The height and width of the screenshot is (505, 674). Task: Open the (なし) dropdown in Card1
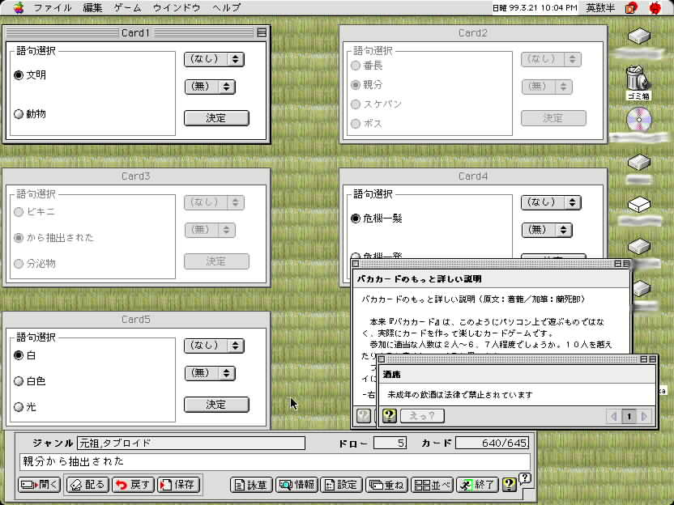214,59
